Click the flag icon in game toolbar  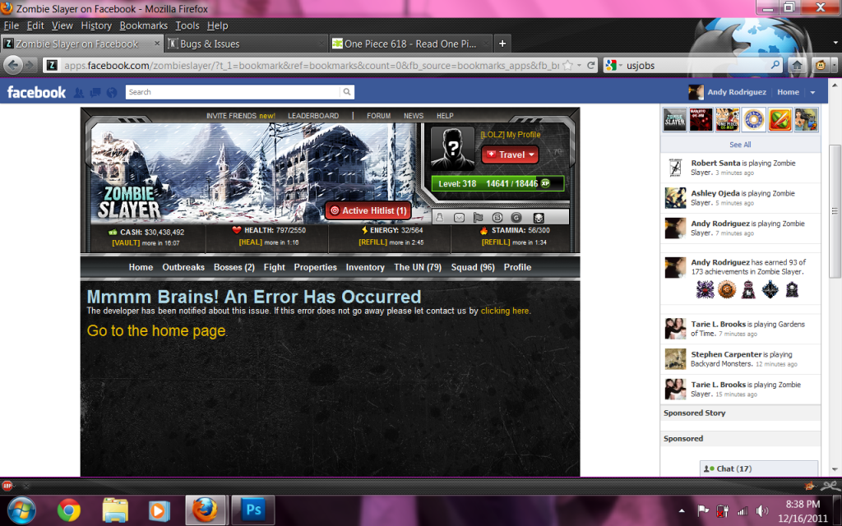click(x=478, y=217)
